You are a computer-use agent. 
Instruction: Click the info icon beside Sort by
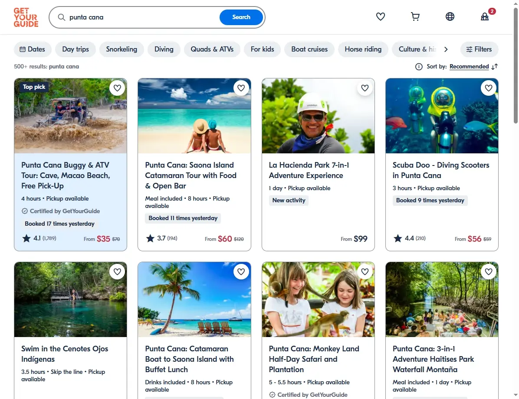pos(419,67)
